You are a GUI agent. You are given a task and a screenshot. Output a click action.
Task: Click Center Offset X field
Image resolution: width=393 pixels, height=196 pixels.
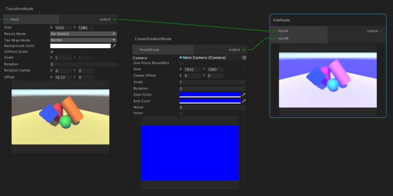click(x=192, y=76)
